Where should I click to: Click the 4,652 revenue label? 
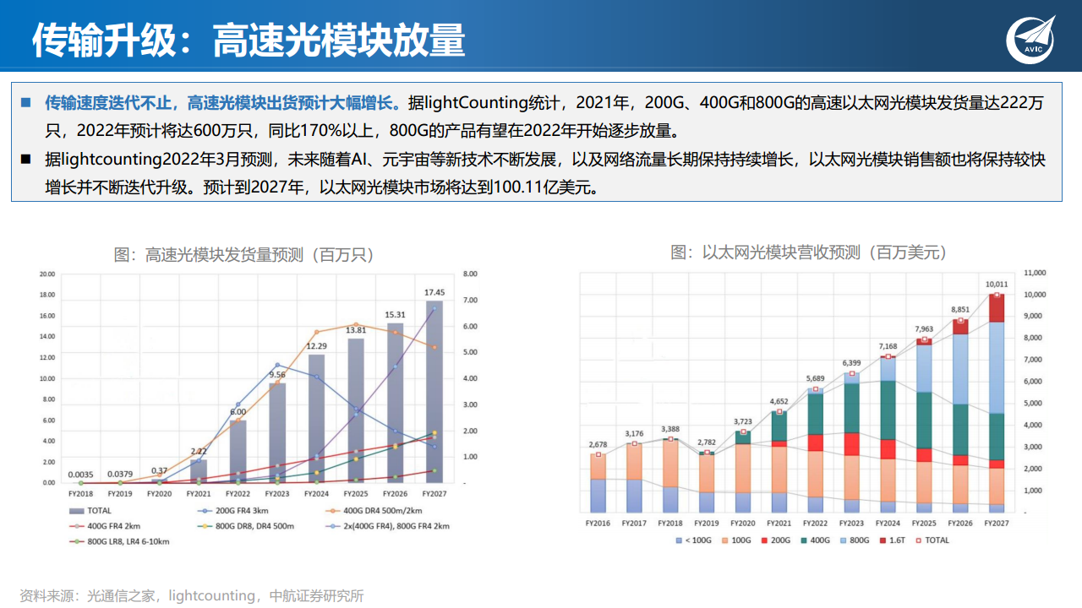click(779, 401)
